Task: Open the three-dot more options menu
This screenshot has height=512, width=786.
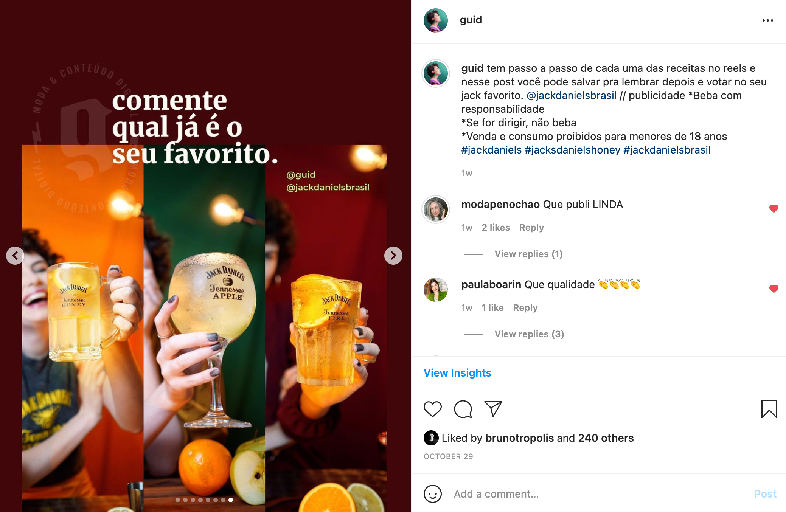Action: click(767, 20)
